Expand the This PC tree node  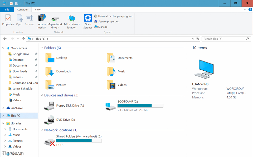point(3,116)
